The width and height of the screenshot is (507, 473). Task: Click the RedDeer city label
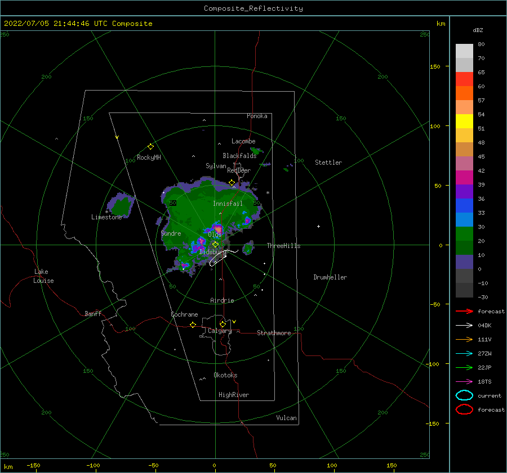[239, 170]
